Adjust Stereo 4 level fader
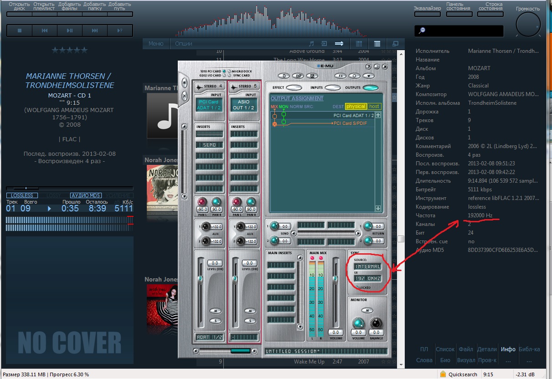This screenshot has height=379, width=552. click(200, 279)
